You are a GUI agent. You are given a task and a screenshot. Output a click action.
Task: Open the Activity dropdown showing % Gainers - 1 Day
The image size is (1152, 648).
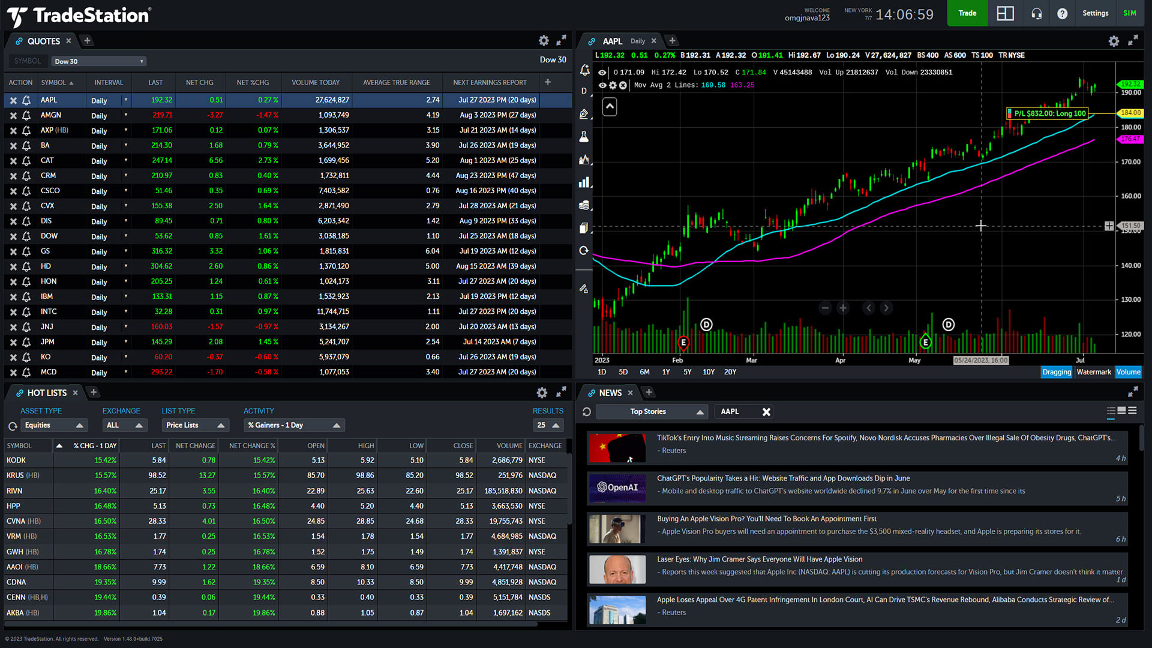293,425
